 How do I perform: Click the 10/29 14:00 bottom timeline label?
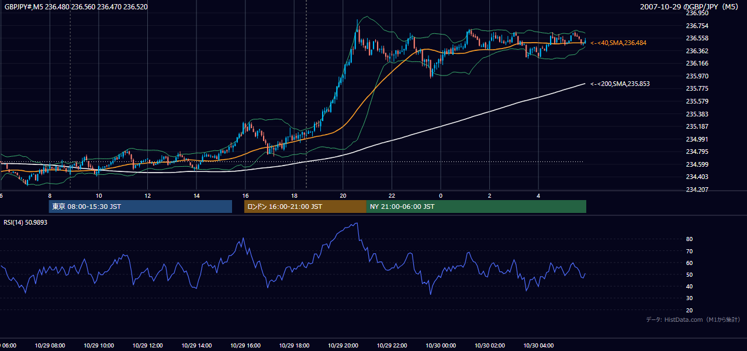click(196, 346)
